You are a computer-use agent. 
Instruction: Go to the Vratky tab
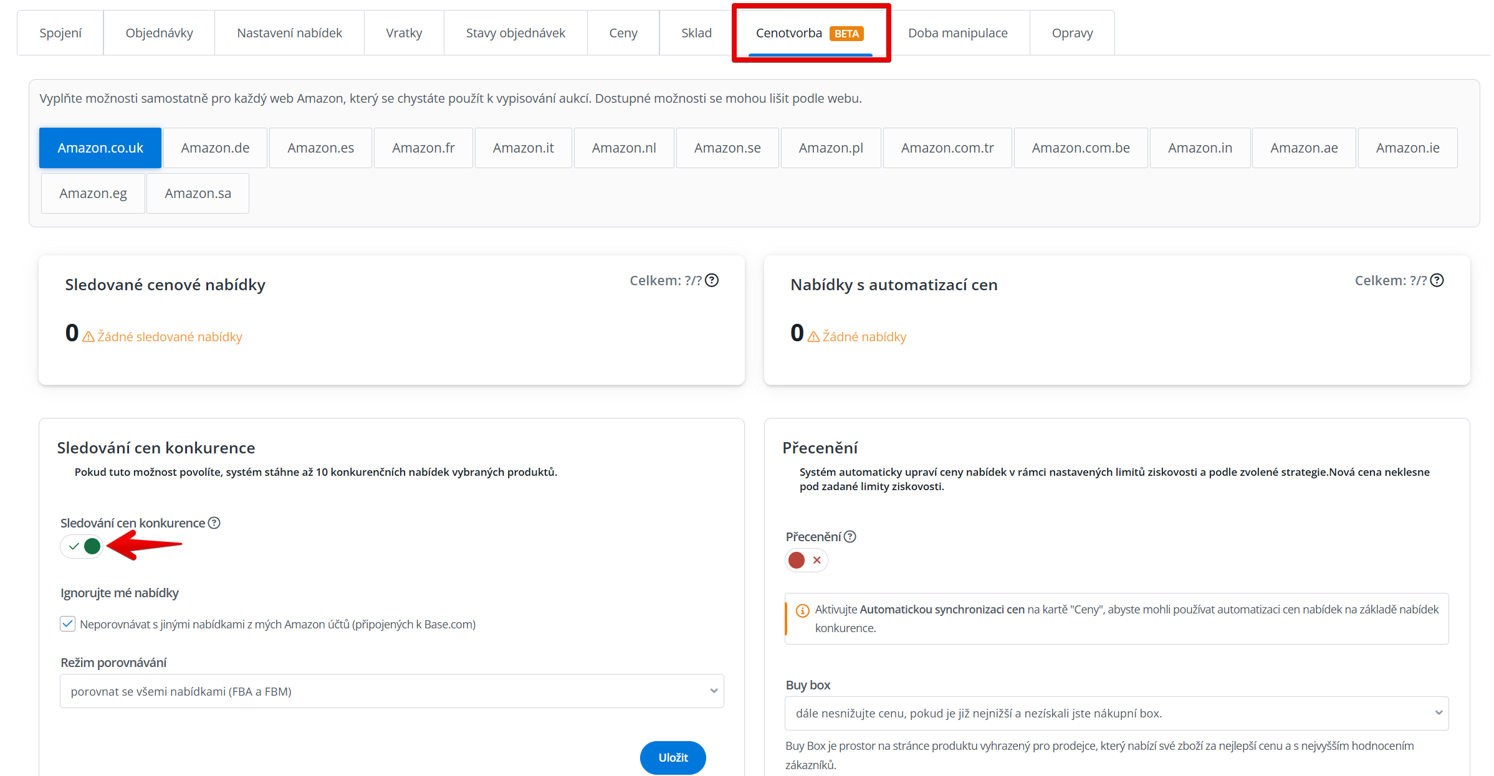[404, 33]
